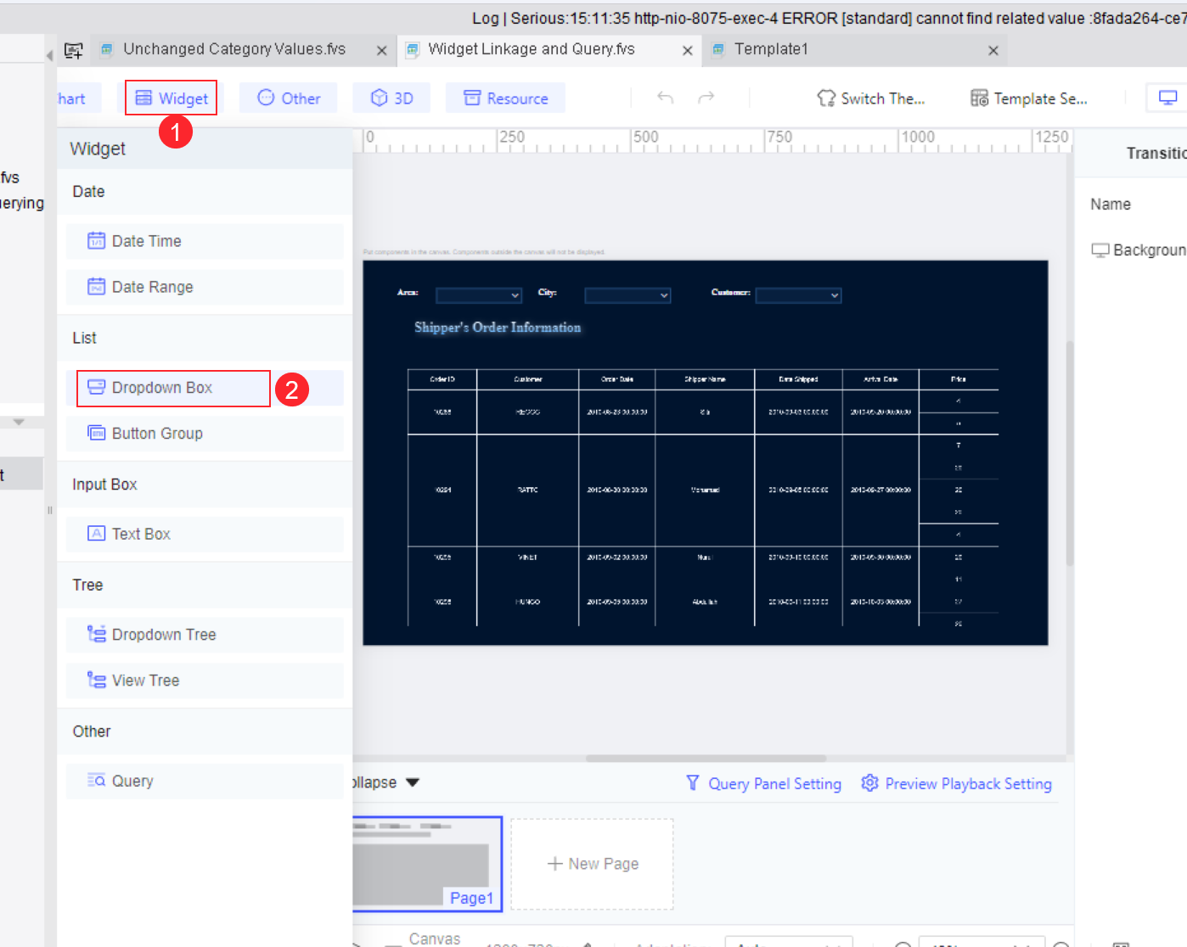Open the Other toolbar category
This screenshot has height=947, width=1187.
289,98
